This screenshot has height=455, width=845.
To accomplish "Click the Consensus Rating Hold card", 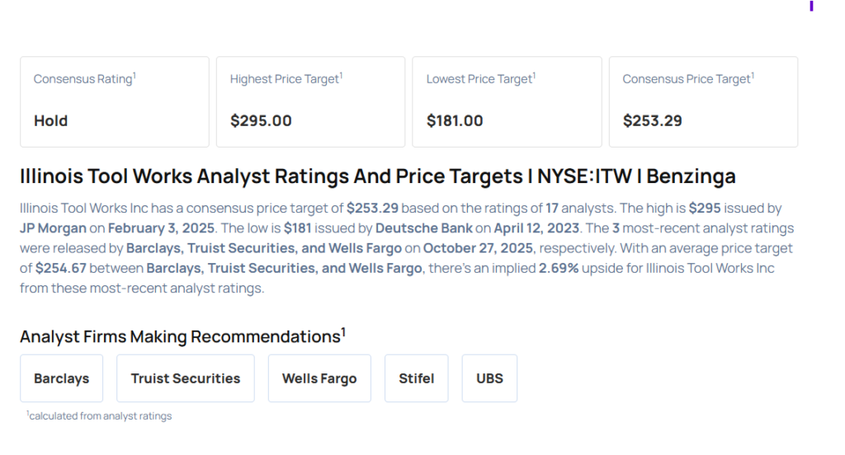I will (115, 101).
